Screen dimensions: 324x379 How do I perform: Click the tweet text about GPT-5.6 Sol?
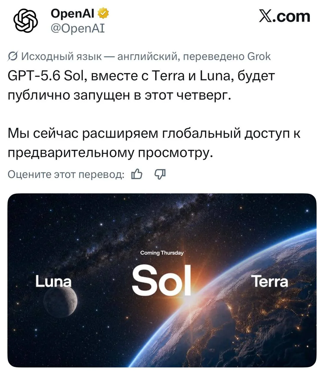[141, 85]
